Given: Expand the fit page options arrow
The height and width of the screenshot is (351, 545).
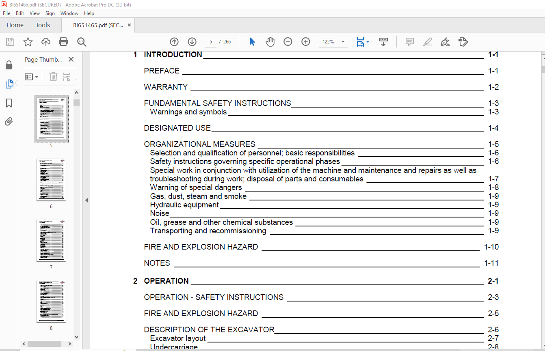Looking at the screenshot, I should click(368, 42).
